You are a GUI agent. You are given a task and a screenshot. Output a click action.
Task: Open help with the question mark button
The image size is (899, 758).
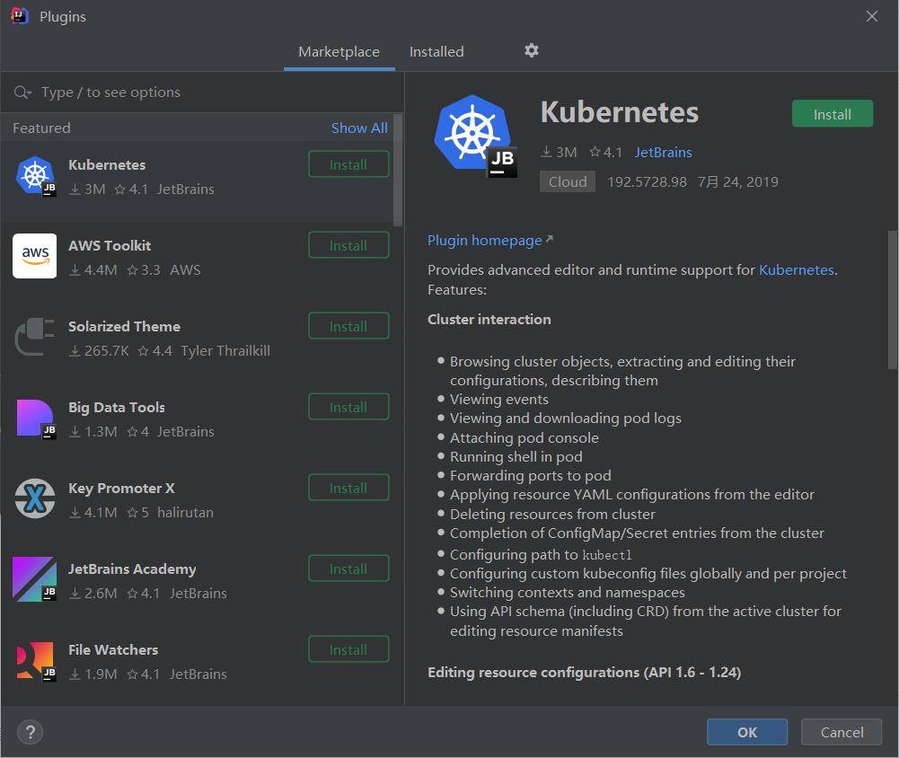click(x=30, y=732)
